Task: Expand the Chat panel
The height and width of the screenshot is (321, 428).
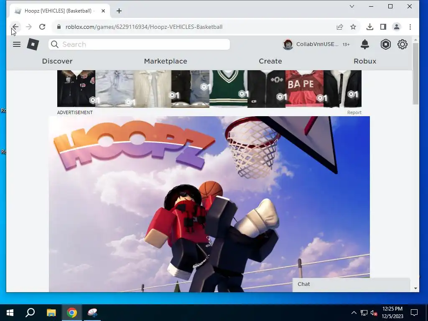Action: tap(351, 284)
